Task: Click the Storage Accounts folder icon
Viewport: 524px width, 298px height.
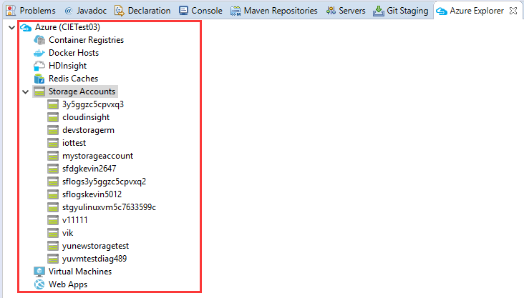Action: click(39, 91)
